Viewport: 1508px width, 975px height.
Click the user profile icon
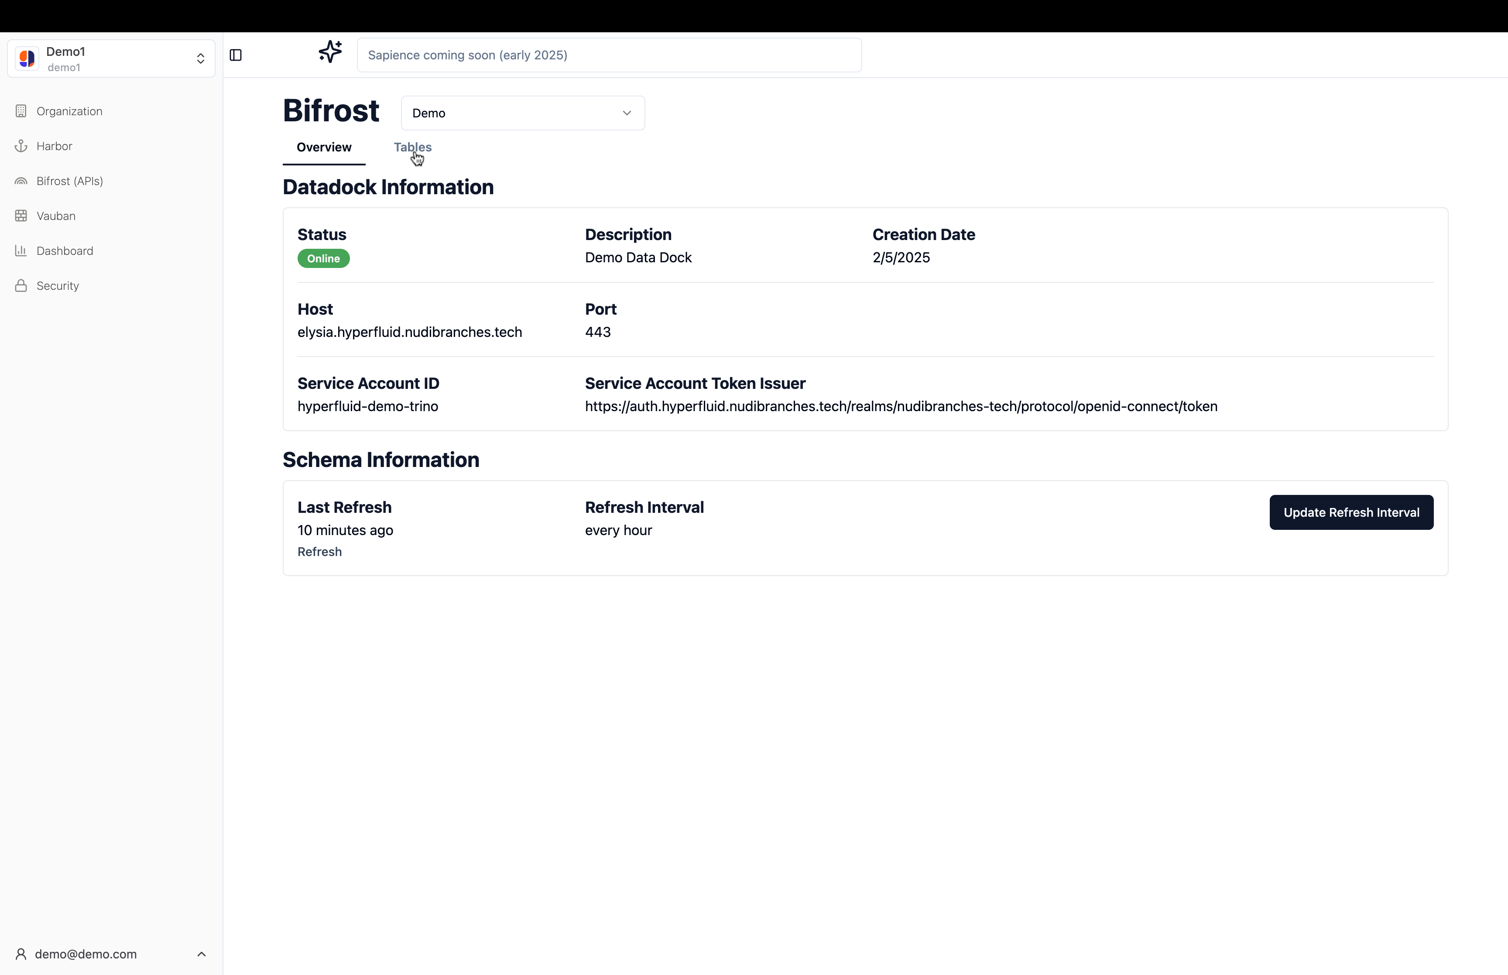tap(21, 954)
